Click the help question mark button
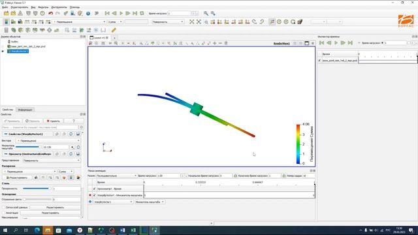 tap(74, 121)
